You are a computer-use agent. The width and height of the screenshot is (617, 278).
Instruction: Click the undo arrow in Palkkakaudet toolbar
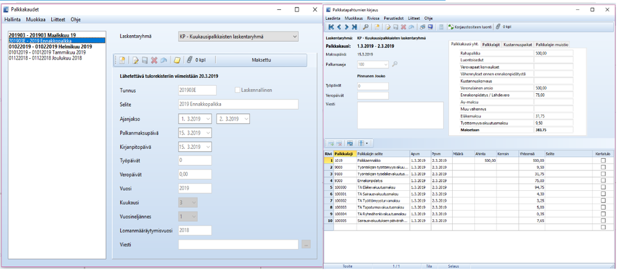163,61
